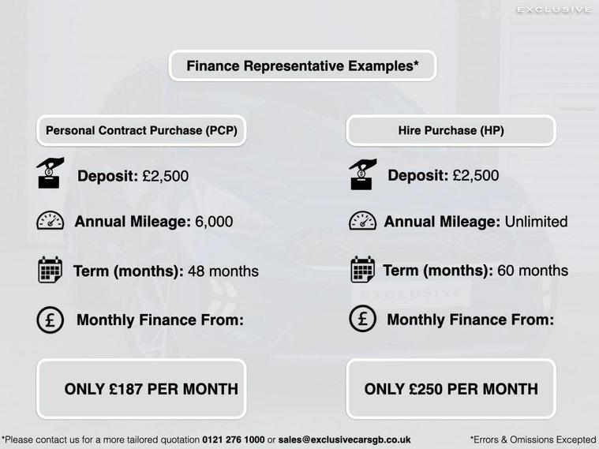Image resolution: width=599 pixels, height=449 pixels.
Task: Click the PCP 48 months term text
Action: click(x=223, y=271)
